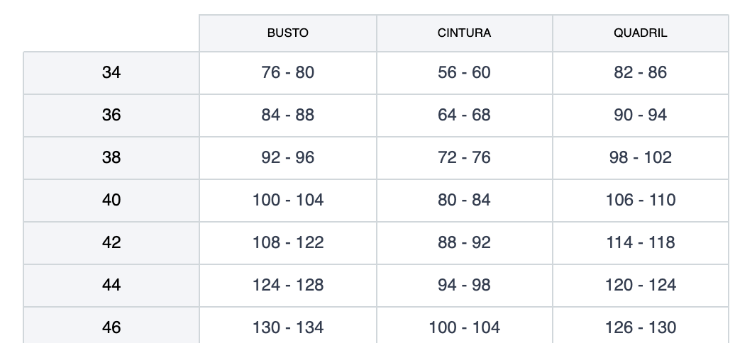Click the waist cell reading 80 - 84
Screen dimensions: 735x343
point(464,200)
